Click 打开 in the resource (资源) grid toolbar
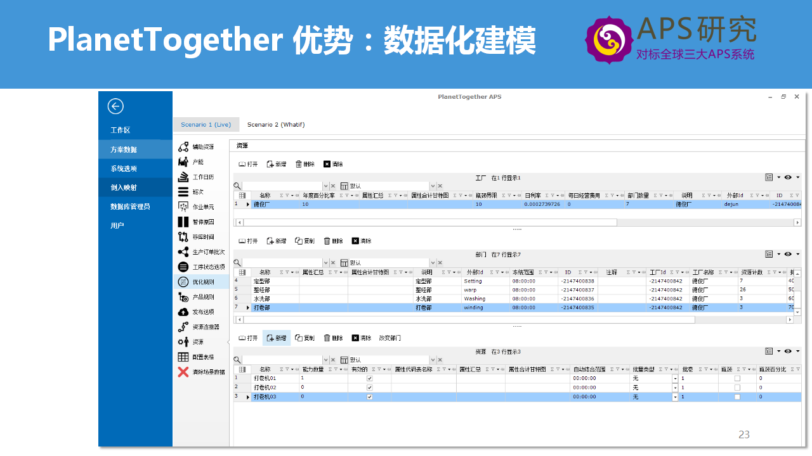 [248, 338]
